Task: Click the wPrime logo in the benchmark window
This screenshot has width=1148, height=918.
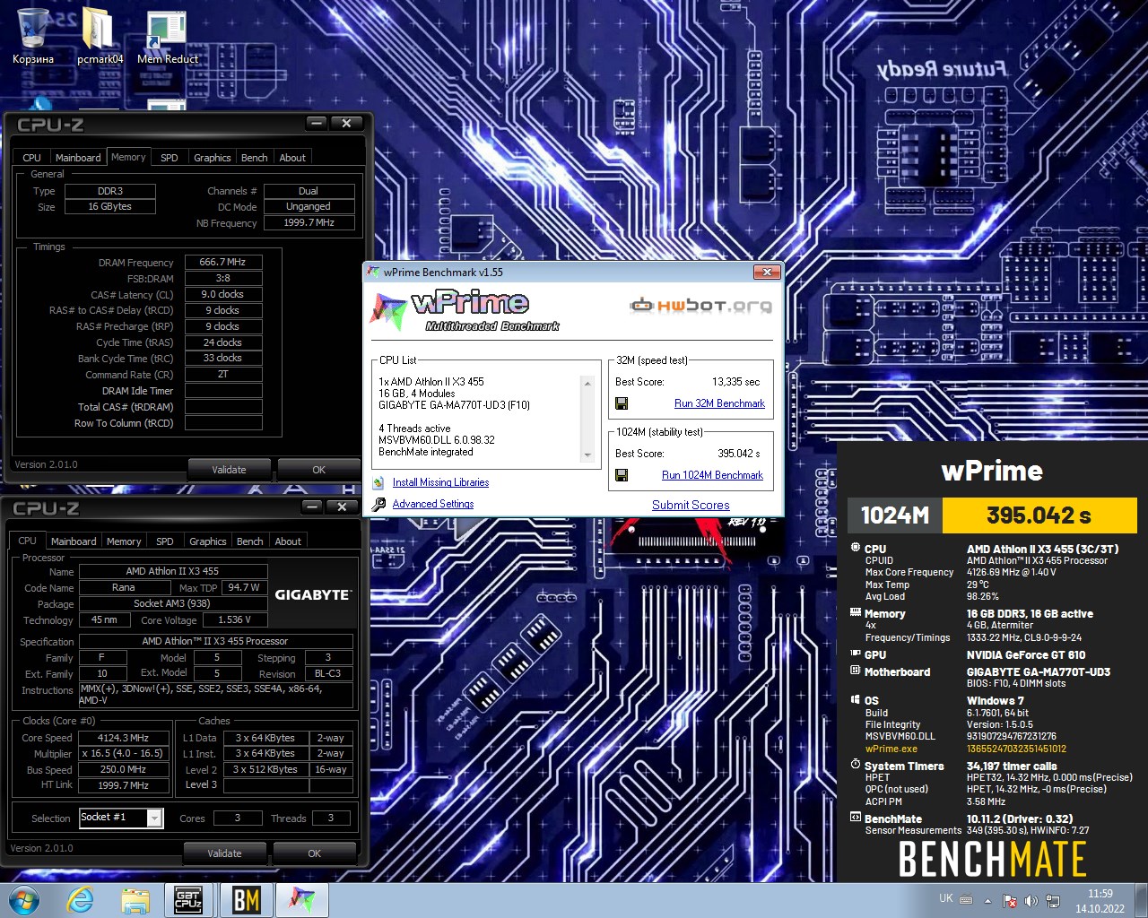Action: pyautogui.click(x=465, y=310)
